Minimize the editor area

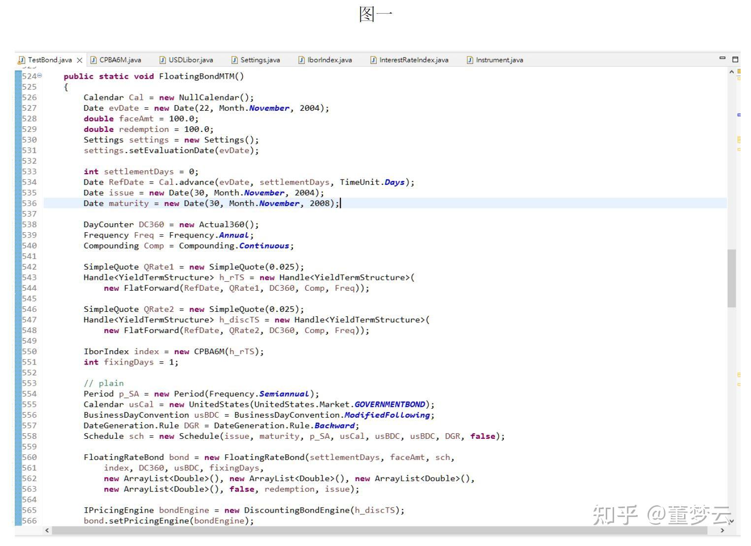[722, 58]
